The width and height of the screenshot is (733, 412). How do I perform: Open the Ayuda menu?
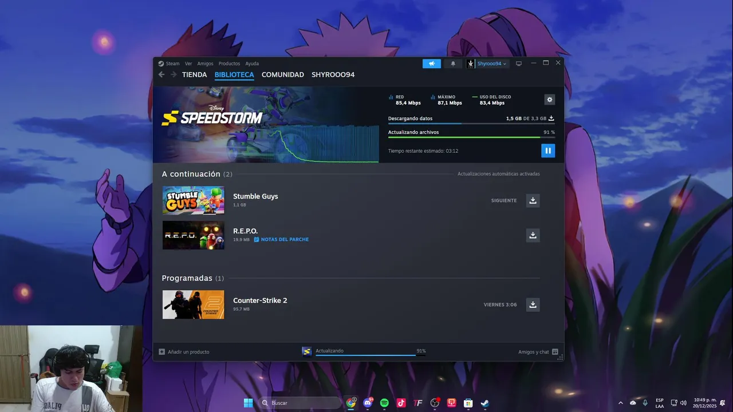[252, 64]
